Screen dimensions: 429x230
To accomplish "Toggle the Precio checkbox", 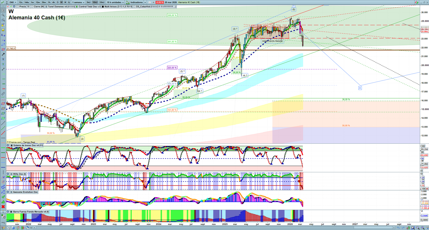I will point(18,6).
